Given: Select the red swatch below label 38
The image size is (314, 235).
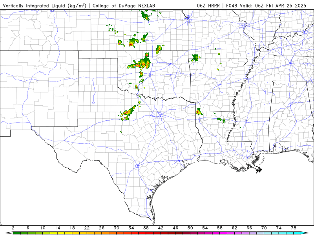Looking at the screenshot, I should [150, 233].
